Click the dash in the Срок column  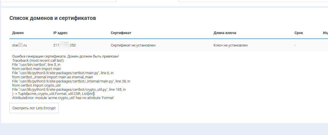point(295,45)
